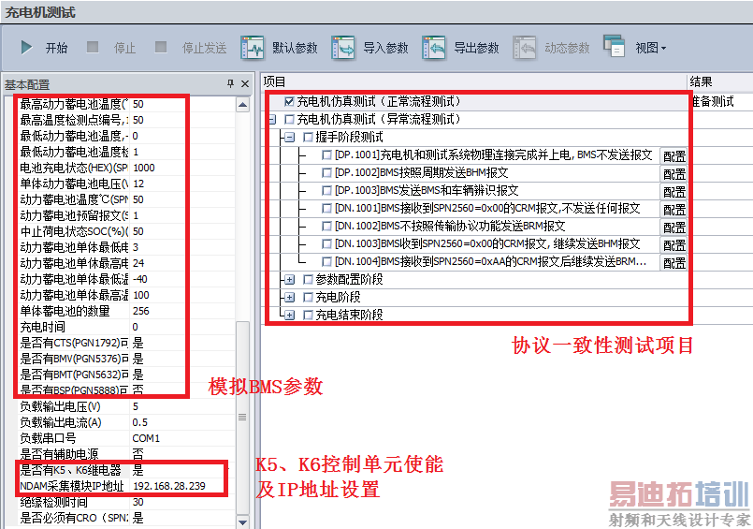
Task: Close the 基本配置 panel
Action: pos(245,83)
